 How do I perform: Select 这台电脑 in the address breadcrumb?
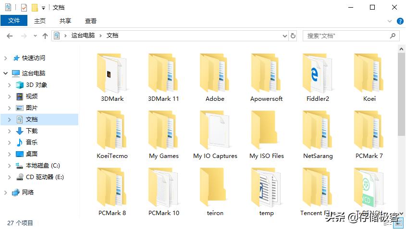[83, 36]
